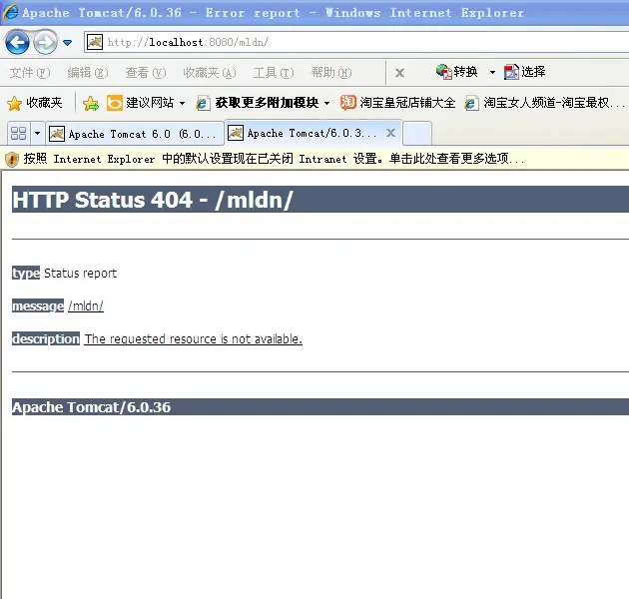Click the Forward arrow navigation button
Viewport: 629px width, 599px height.
point(45,42)
